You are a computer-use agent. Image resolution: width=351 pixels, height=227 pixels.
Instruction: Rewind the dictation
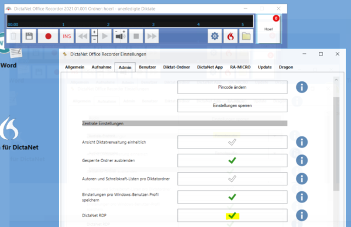[x=82, y=36]
